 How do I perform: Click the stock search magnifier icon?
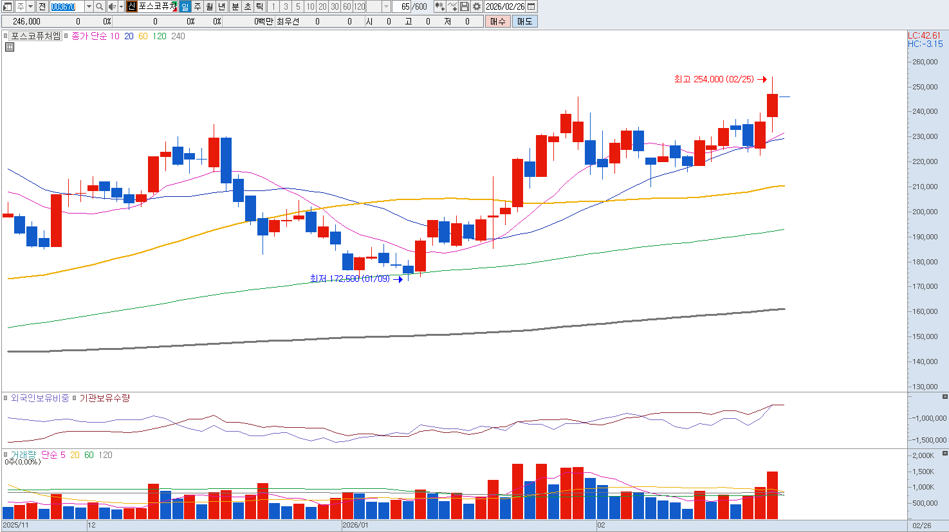(100, 6)
